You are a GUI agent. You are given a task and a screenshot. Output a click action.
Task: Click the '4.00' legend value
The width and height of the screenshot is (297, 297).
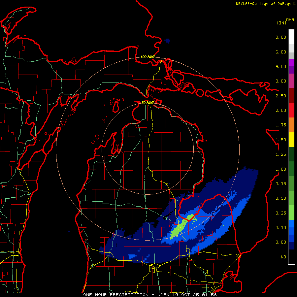point(281,66)
